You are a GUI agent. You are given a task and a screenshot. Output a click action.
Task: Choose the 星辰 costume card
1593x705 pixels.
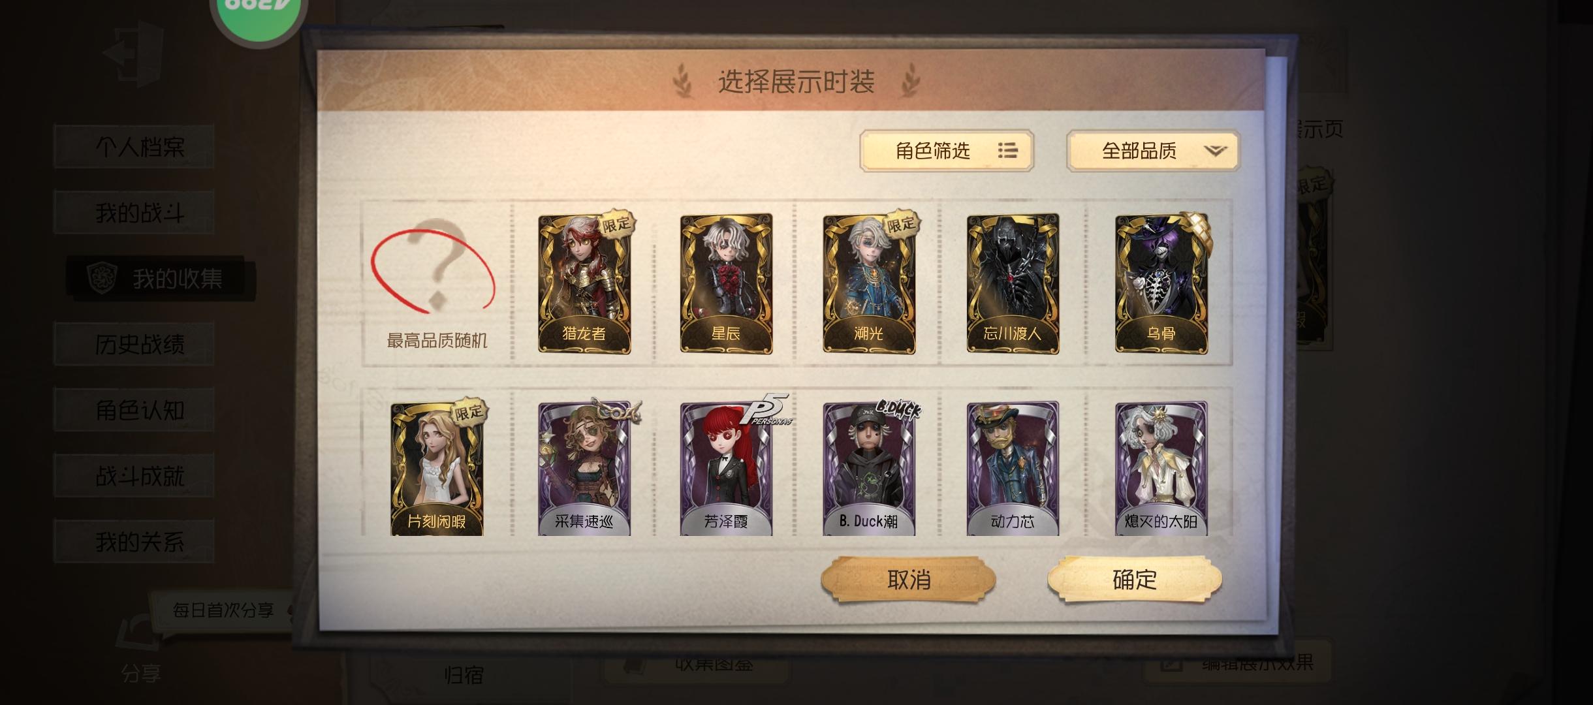[x=726, y=283]
